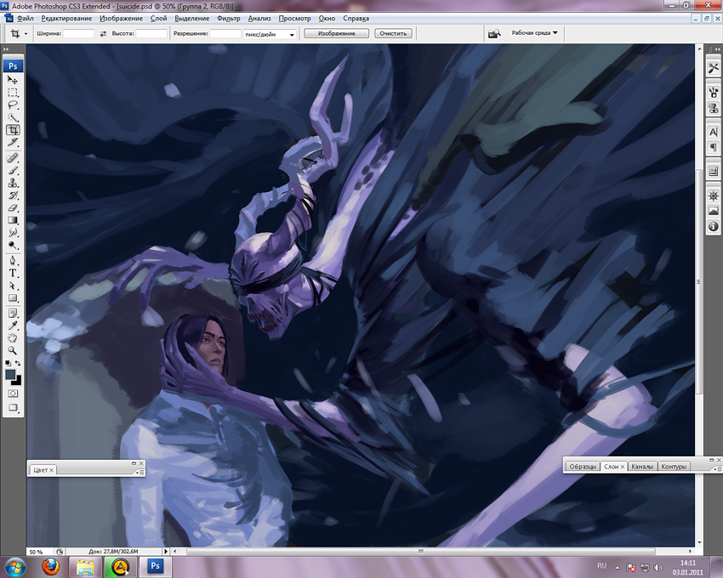Image resolution: width=723 pixels, height=578 pixels.
Task: Open the Clone Source panel icon
Action: point(714,108)
